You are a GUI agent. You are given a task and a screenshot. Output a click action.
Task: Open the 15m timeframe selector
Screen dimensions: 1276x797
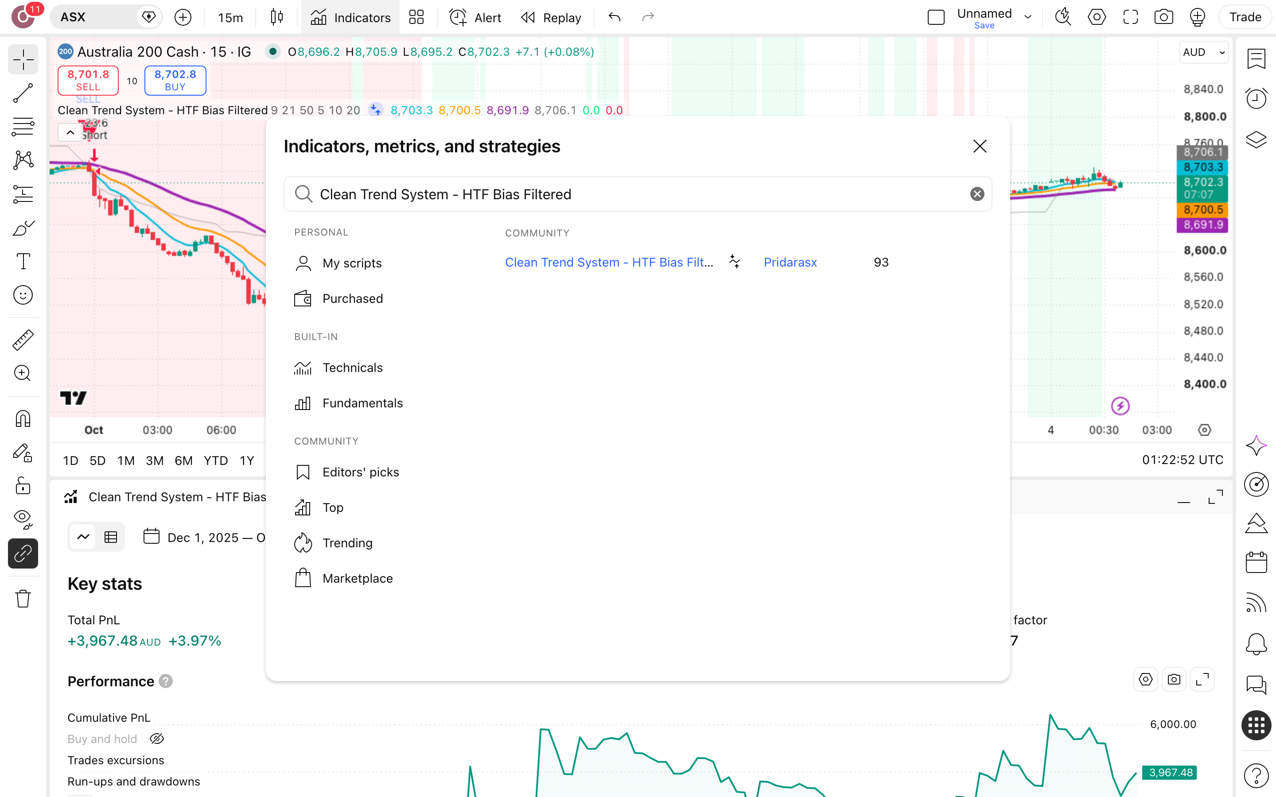click(230, 17)
